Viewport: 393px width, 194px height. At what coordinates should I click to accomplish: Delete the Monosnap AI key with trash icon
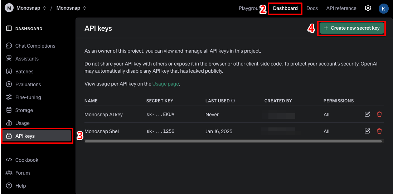379,115
